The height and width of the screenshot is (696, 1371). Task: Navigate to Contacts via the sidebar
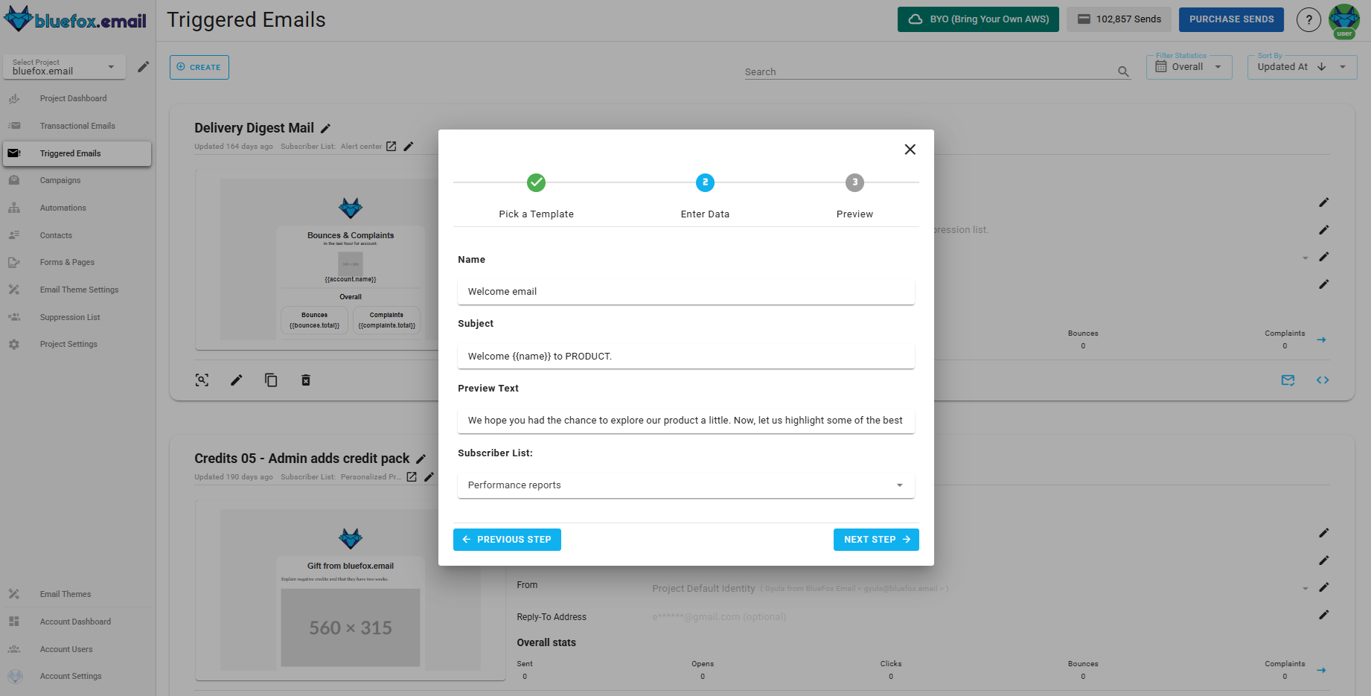pyautogui.click(x=55, y=235)
